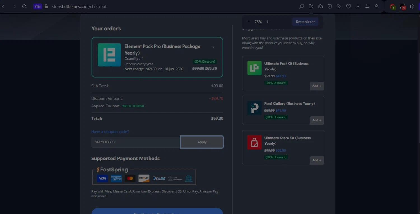Open the cube extensions icon

click(x=412, y=6)
